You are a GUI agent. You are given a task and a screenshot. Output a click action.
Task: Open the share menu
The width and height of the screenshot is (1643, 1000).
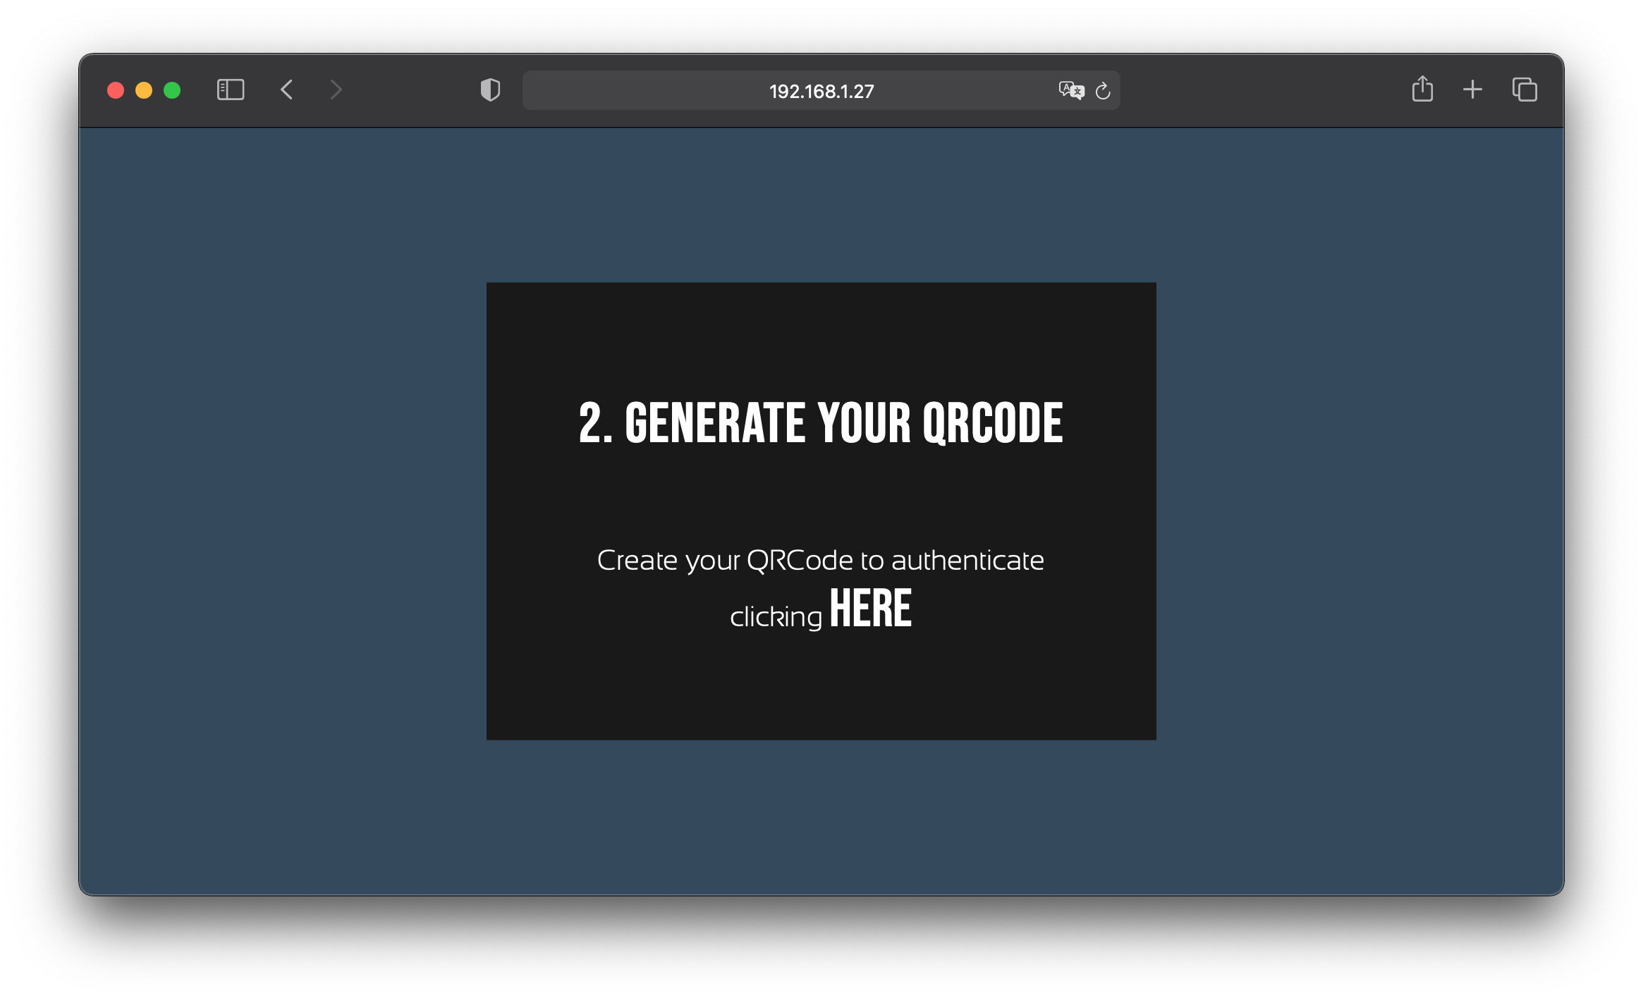[1422, 89]
